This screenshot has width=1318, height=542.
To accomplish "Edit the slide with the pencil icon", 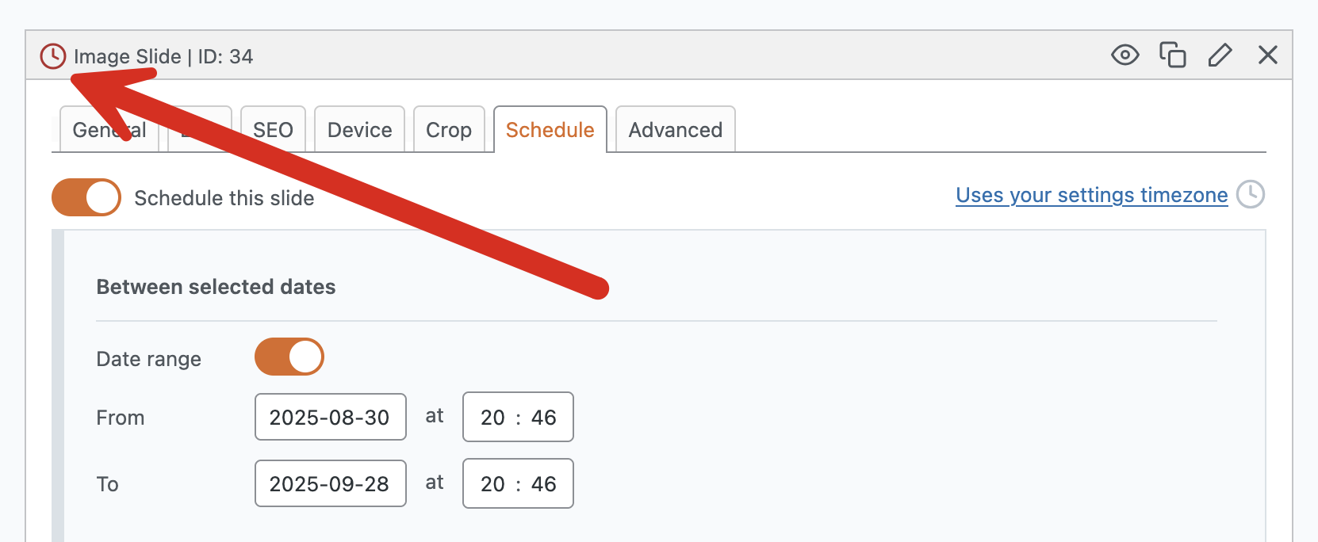I will (x=1220, y=55).
